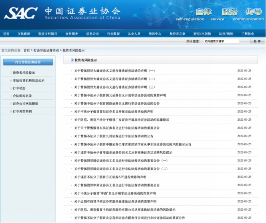Click the 服务 service banner text
Screen dimensions: 266x223
[230, 12]
